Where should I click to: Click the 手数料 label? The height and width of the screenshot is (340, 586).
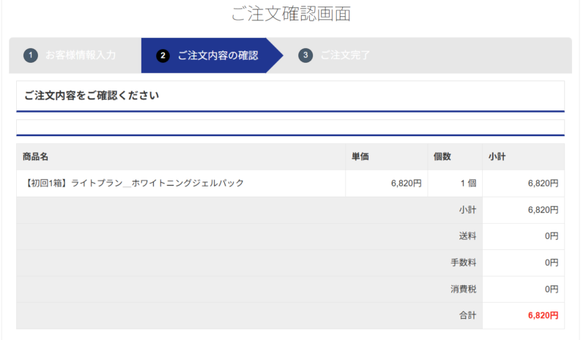(464, 262)
